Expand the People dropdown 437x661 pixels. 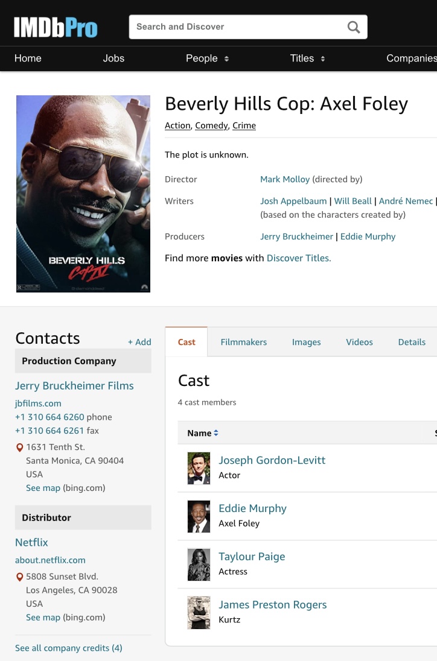point(207,58)
